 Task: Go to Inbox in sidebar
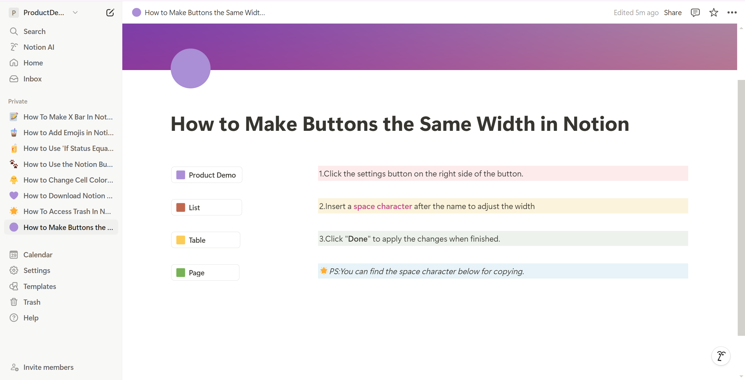pos(32,79)
